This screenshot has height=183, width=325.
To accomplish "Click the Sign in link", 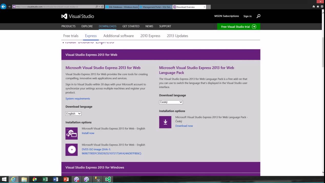I will [x=247, y=16].
